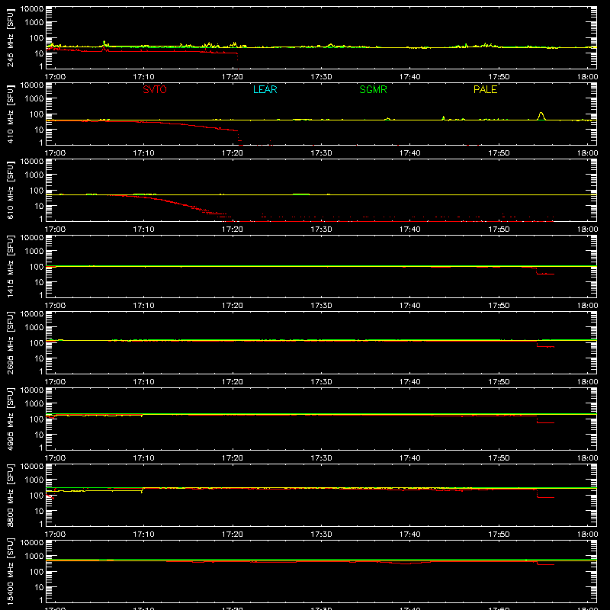Click the red SVTO step drop on the 4995 MHz plot
Viewport: 610px width, 610px height.
click(544, 420)
